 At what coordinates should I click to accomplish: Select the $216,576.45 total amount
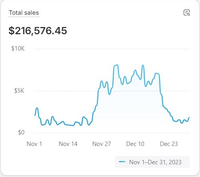(38, 31)
